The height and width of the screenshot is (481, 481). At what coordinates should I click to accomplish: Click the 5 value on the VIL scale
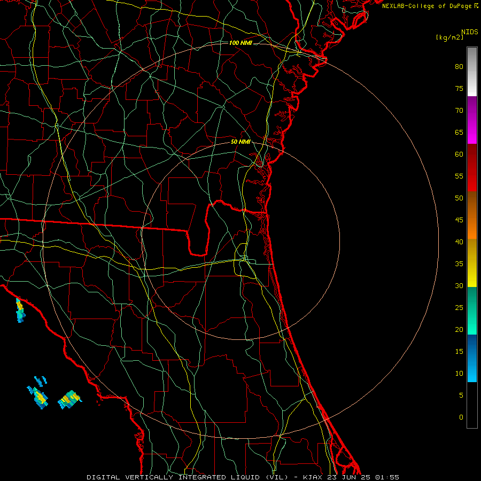click(461, 395)
